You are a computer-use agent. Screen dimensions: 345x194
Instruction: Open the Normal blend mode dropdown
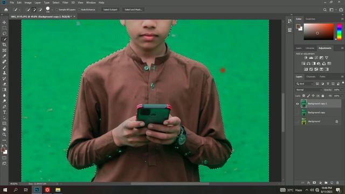309,90
